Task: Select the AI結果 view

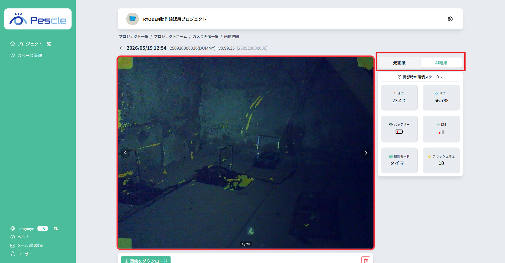Action: pyautogui.click(x=441, y=63)
